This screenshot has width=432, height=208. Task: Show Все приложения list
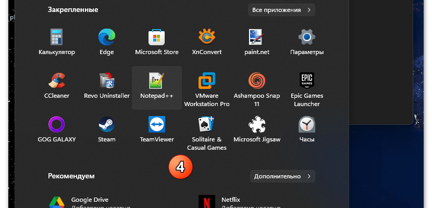click(281, 10)
